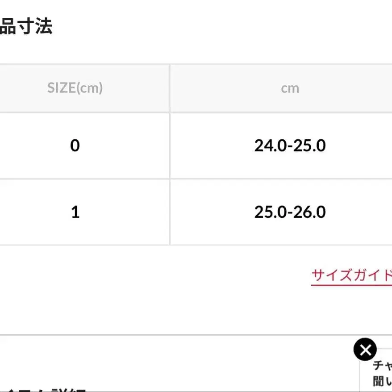Click the horizontal divider above the bottom section
The height and width of the screenshot is (392, 392).
pos(179,334)
